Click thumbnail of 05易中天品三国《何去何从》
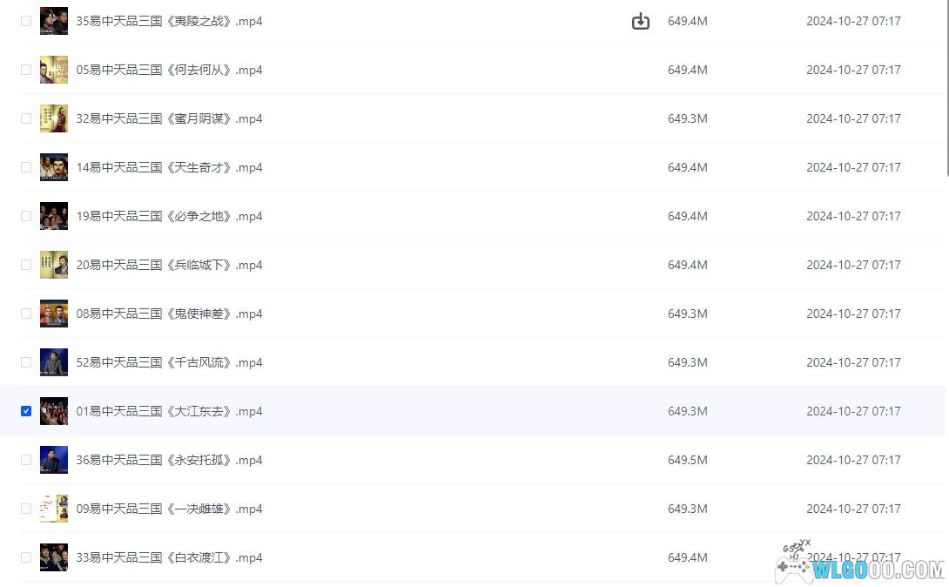Image resolution: width=949 pixels, height=587 pixels. (x=53, y=70)
